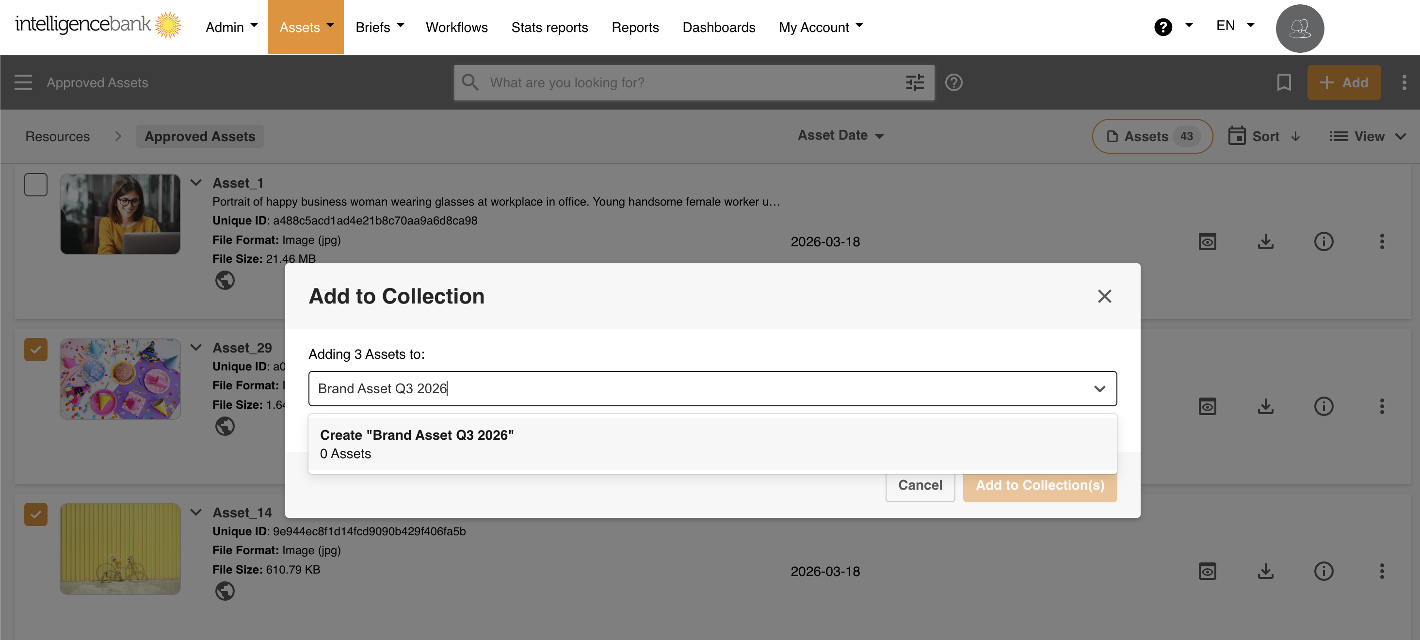Viewport: 1420px width, 640px height.
Task: Expand the View options dropdown
Action: (1368, 136)
